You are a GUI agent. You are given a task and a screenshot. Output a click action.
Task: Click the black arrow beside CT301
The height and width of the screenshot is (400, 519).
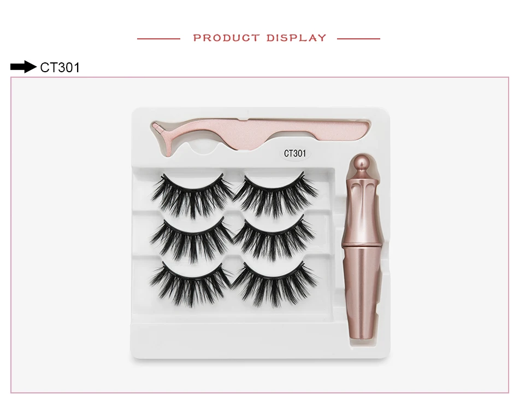click(x=23, y=67)
